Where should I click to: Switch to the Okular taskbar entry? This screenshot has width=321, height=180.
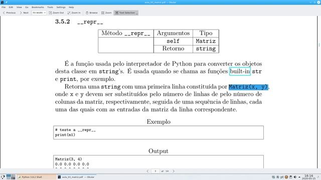click(x=76, y=177)
